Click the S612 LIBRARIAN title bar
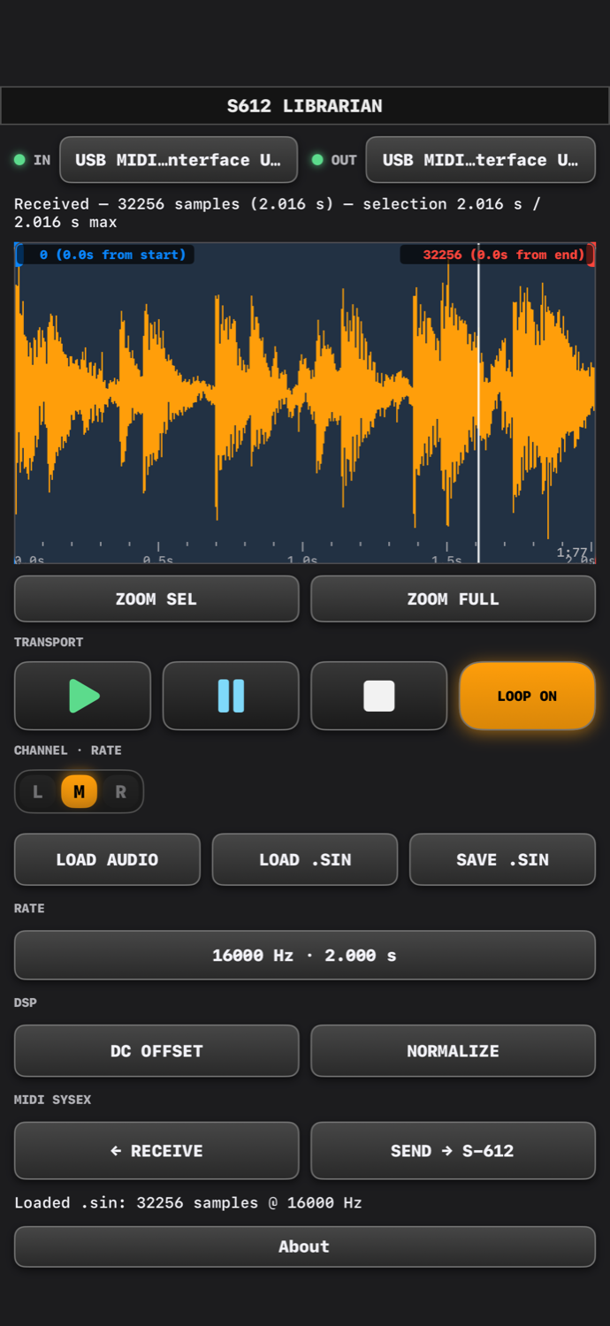The width and height of the screenshot is (610, 1326). (x=305, y=106)
